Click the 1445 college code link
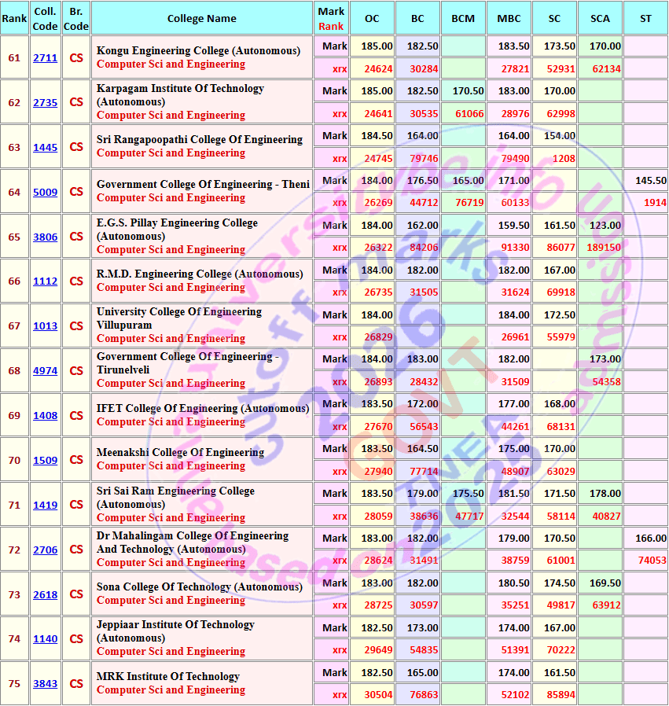Image resolution: width=669 pixels, height=706 pixels. pyautogui.click(x=45, y=147)
